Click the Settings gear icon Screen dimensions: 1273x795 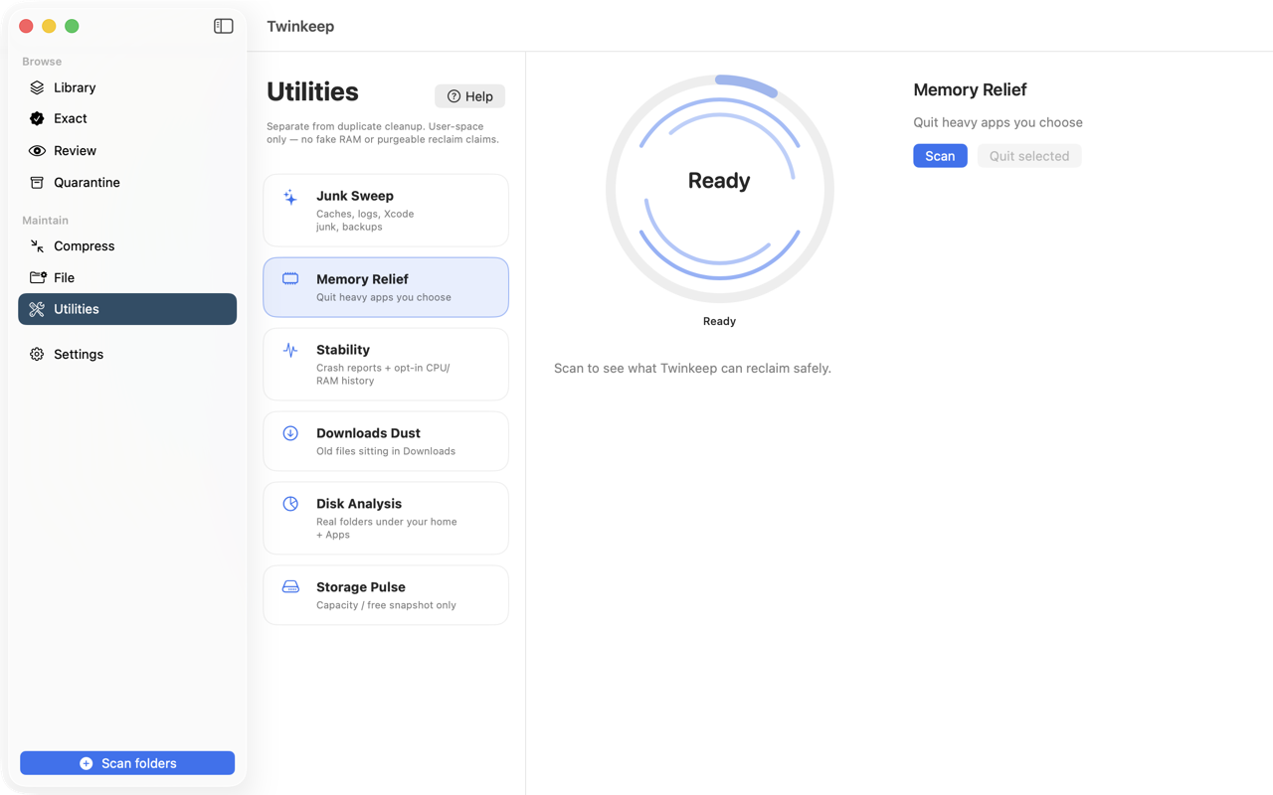37,354
